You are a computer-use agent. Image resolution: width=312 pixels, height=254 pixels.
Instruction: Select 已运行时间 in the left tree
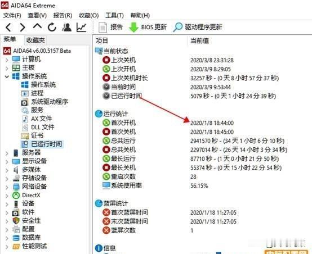[46, 144]
